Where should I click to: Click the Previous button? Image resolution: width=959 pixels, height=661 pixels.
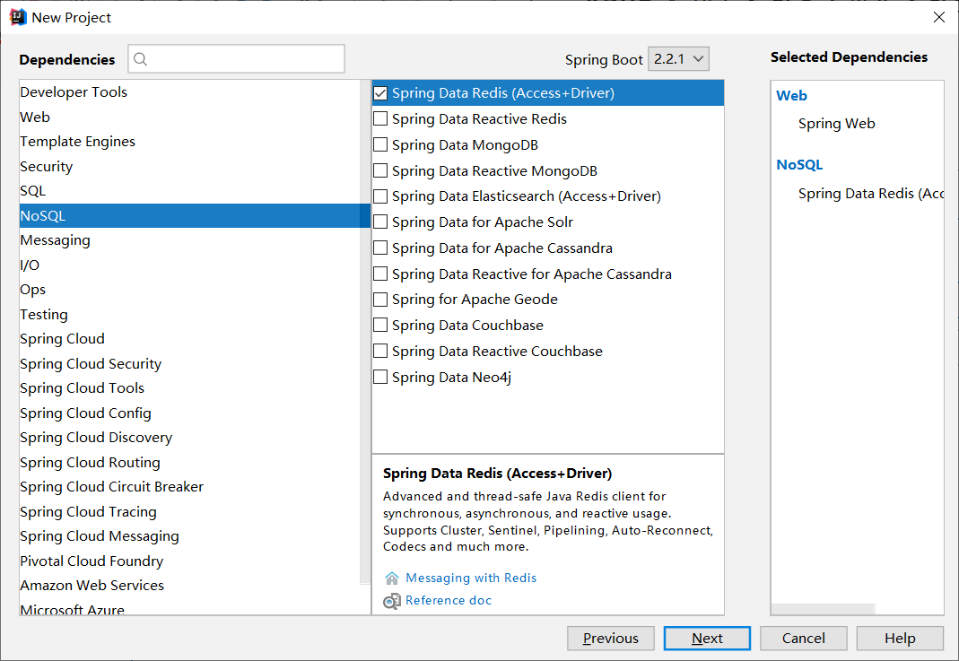point(610,639)
